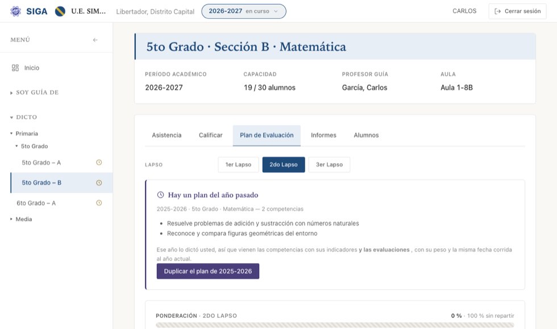This screenshot has height=329, width=557.
Task: Open the 2026-2027 academic year dropdown
Action: (244, 11)
